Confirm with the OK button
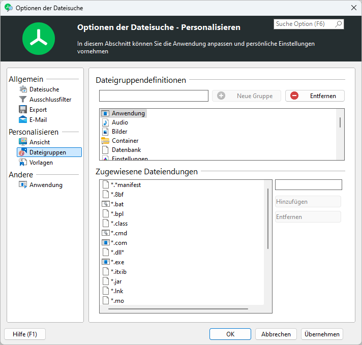Viewport: 362px width, 345px height. 230,334
